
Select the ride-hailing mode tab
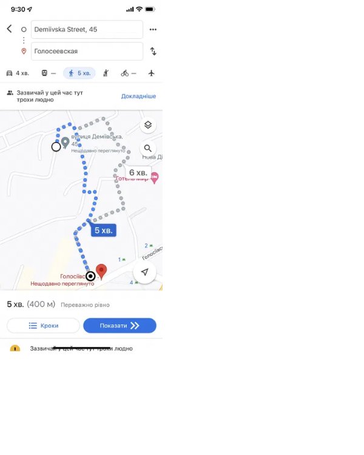coord(106,73)
